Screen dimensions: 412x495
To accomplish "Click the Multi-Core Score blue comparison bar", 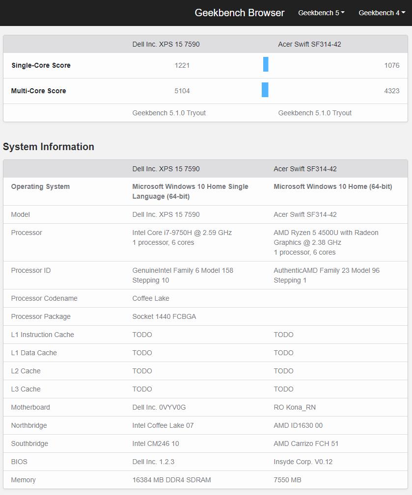I will pos(265,90).
